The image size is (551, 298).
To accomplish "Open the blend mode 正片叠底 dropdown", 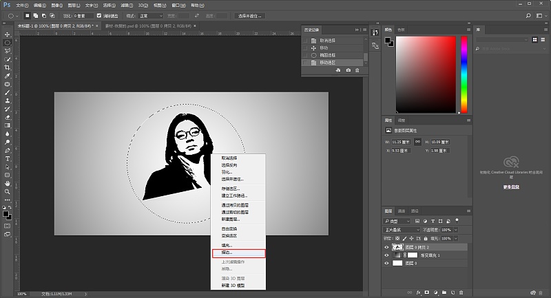I will 402,230.
